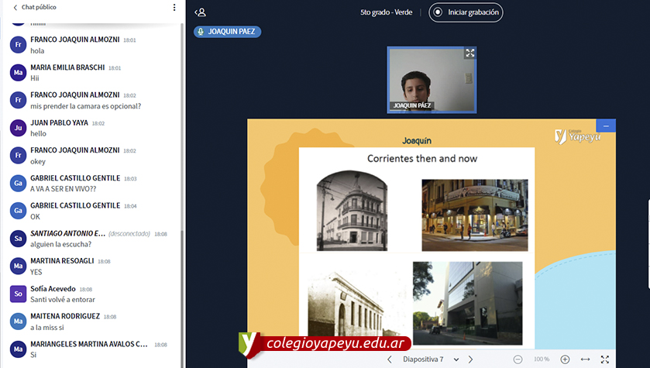
Task: Zoom out of the presentation
Action: click(518, 359)
